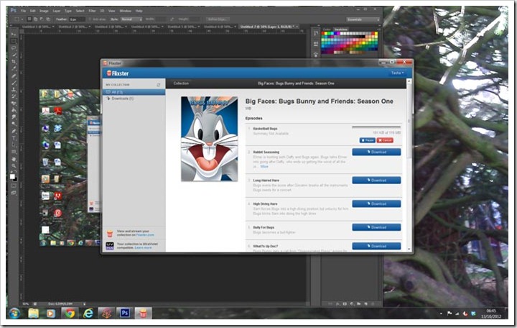This screenshot has width=517, height=328.
Task: Select the Lasso tool
Action: click(14, 48)
